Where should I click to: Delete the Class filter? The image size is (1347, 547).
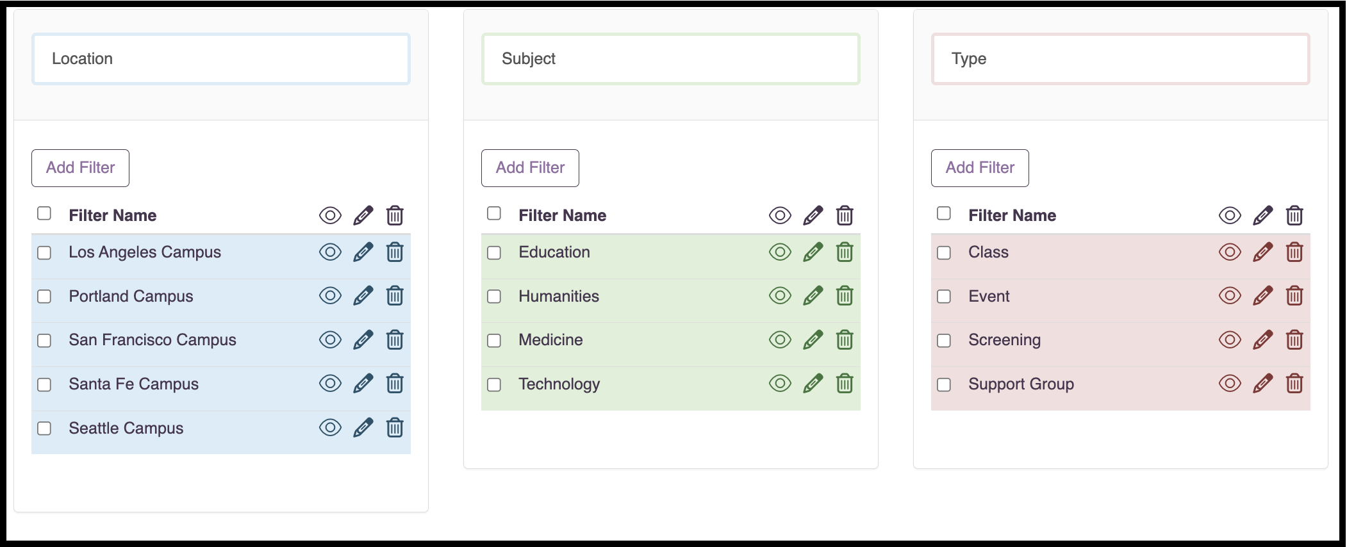[1294, 252]
